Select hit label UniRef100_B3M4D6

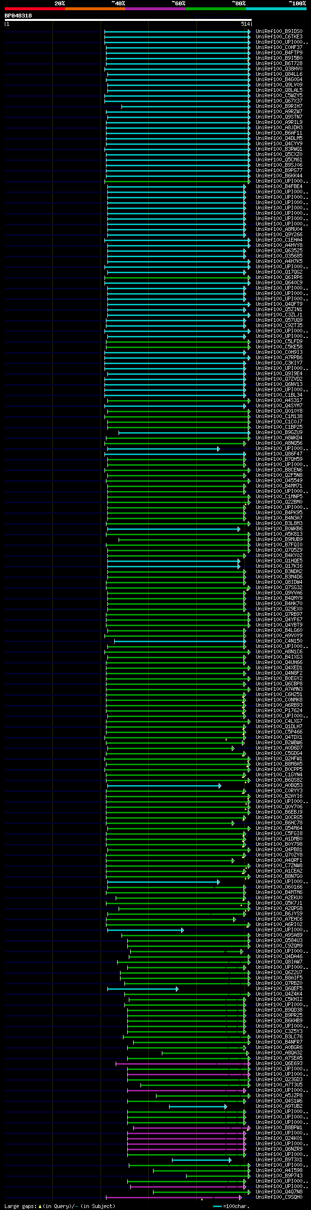coord(279,577)
